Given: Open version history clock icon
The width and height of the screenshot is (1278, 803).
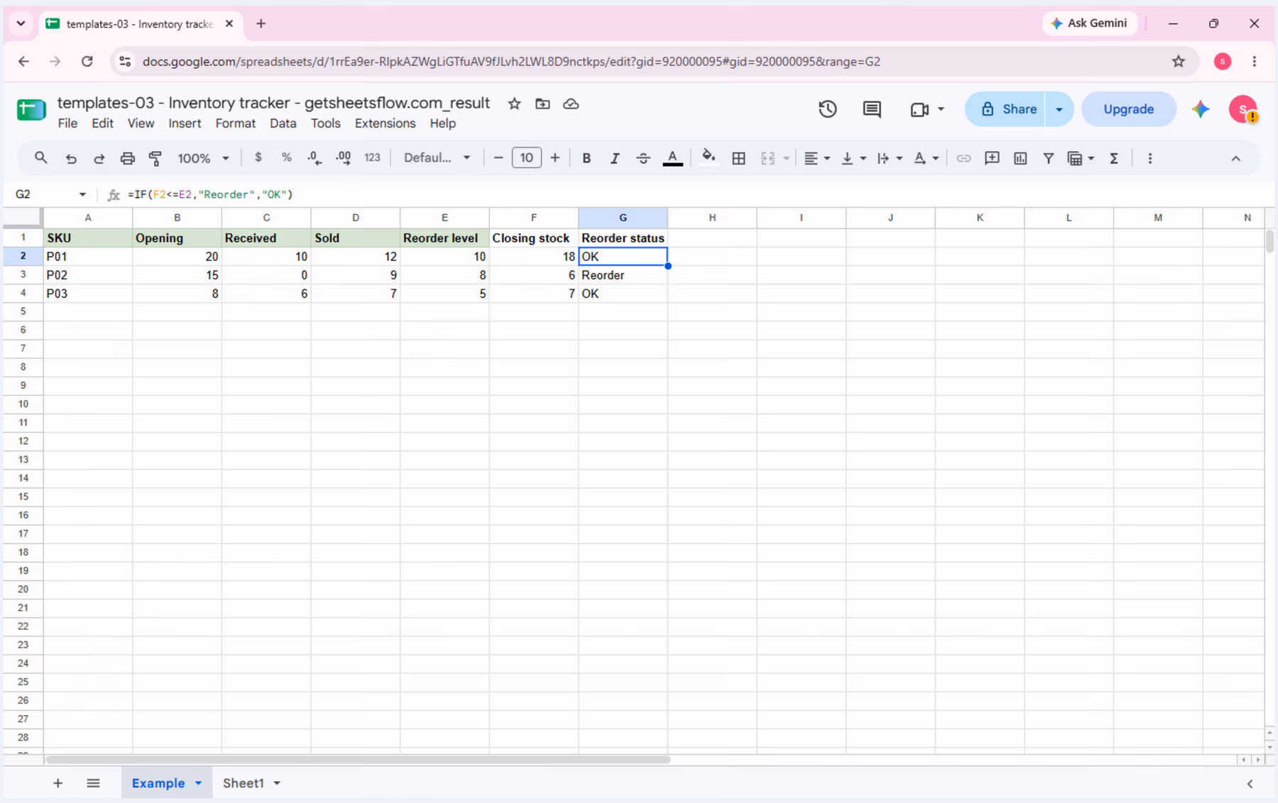Looking at the screenshot, I should pos(828,109).
